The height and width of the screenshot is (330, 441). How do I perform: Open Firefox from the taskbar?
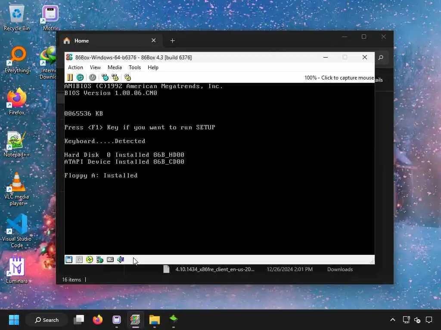coord(98,320)
